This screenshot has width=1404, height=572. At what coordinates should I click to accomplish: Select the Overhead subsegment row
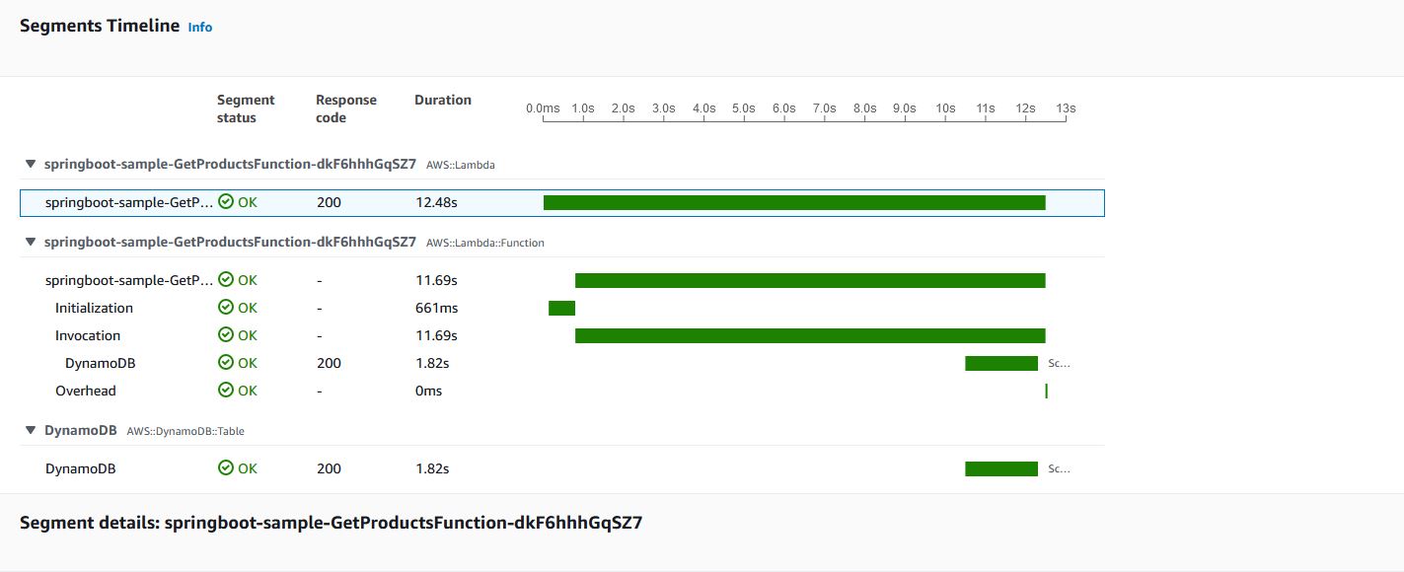tap(562, 391)
